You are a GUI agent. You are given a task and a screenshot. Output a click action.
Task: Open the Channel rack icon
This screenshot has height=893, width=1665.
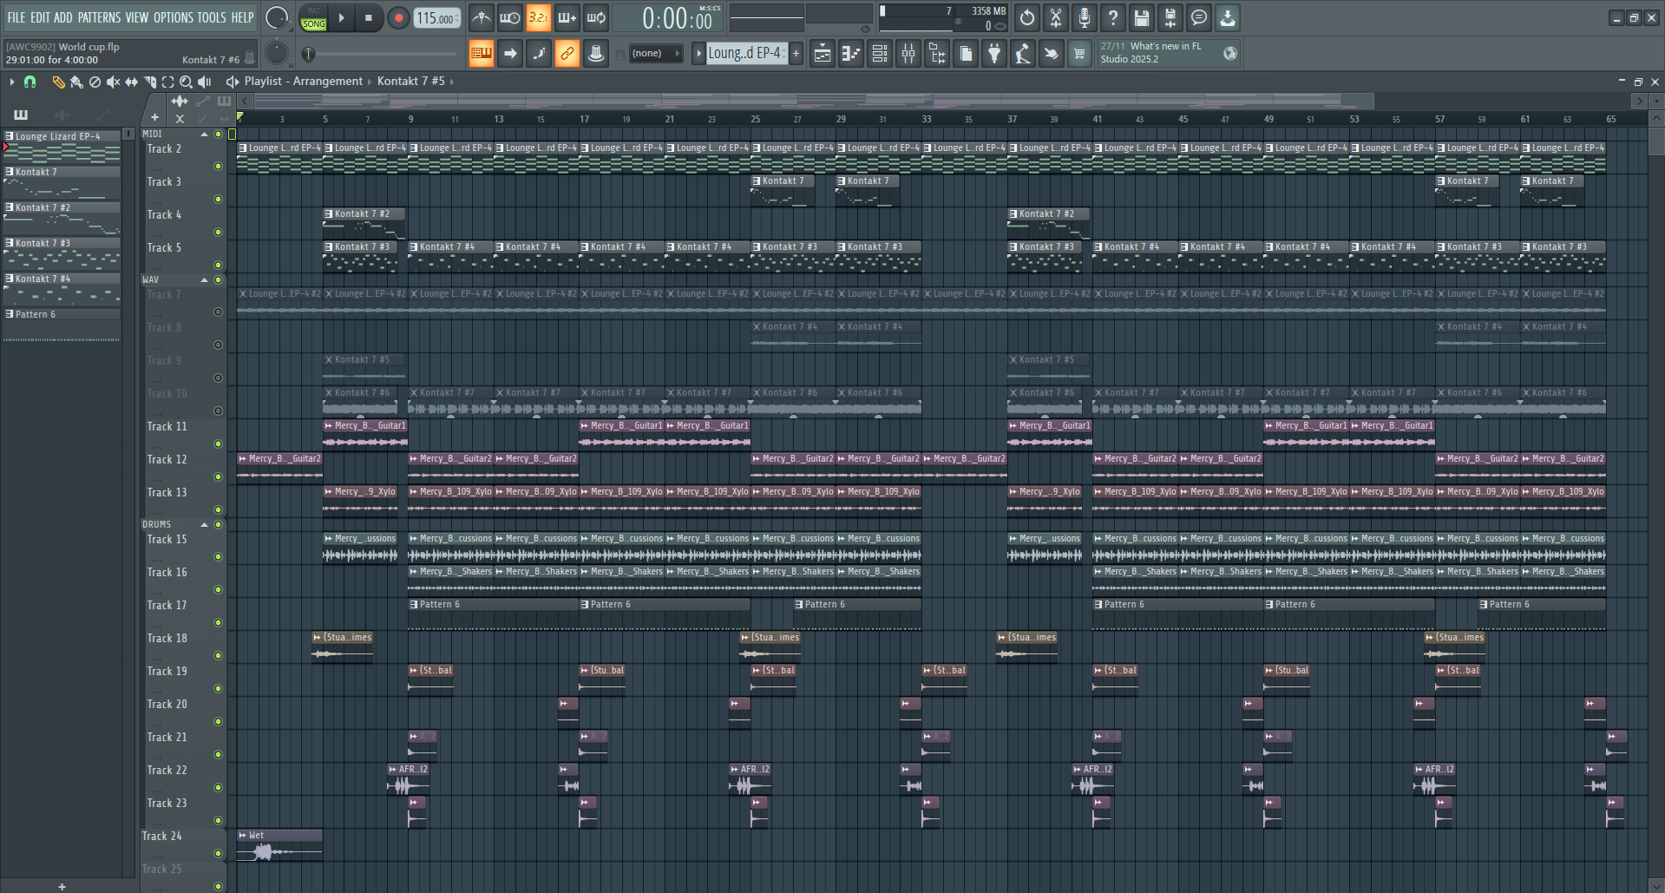click(880, 53)
